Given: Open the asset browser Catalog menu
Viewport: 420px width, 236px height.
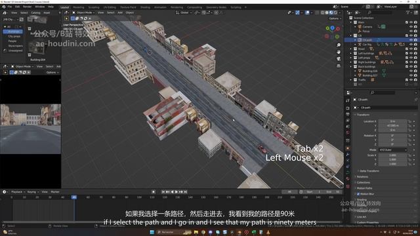Looking at the screenshot, I should pyautogui.click(x=35, y=12).
